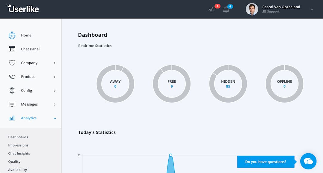Click Pascal's profile avatar

click(x=252, y=9)
